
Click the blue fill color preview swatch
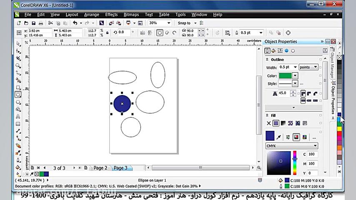point(270,136)
